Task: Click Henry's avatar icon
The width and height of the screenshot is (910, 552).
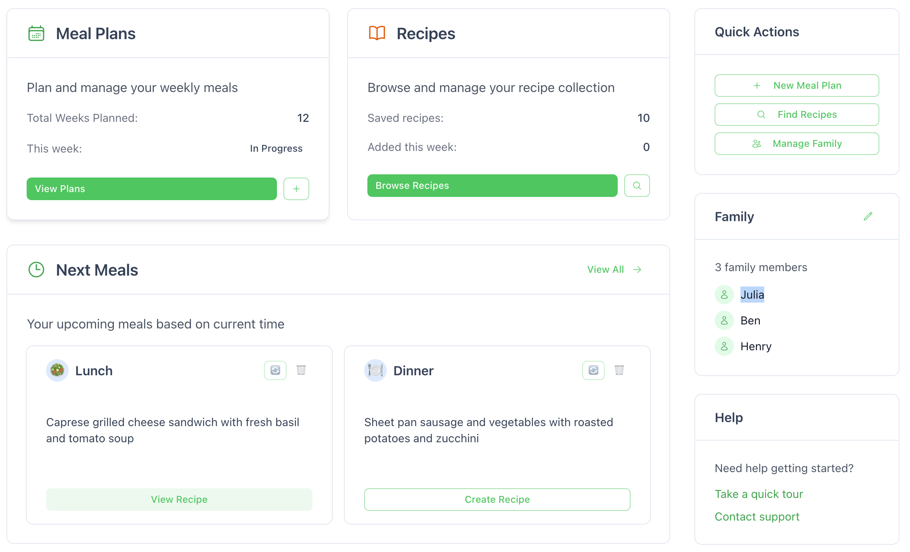Action: tap(724, 346)
